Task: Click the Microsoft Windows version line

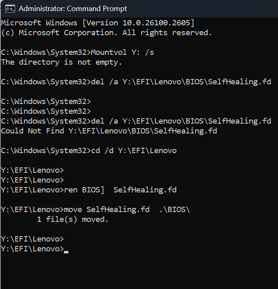Action: pyautogui.click(x=98, y=23)
